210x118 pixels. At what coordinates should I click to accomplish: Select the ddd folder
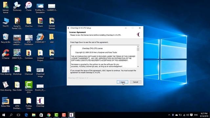tap(52, 38)
